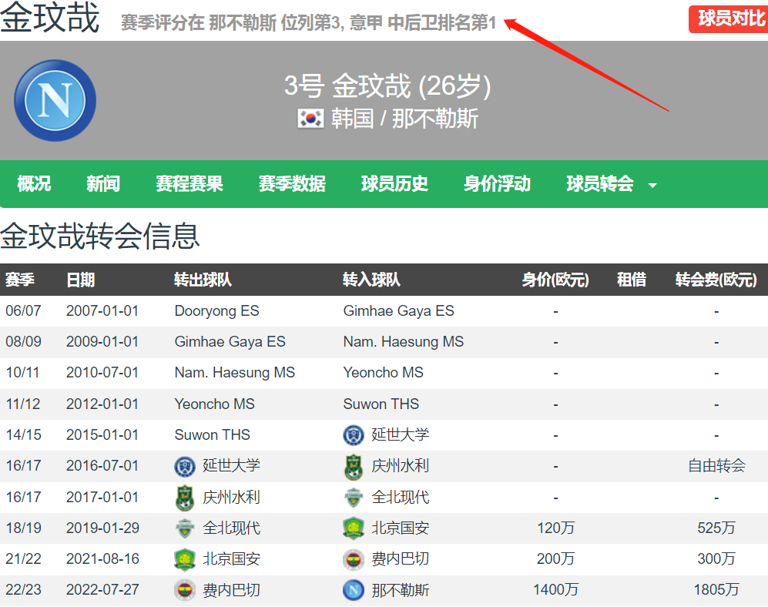Open the 概况 tab

tap(34, 183)
